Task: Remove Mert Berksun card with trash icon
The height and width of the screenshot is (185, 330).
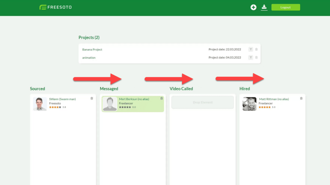Action: [x=162, y=98]
